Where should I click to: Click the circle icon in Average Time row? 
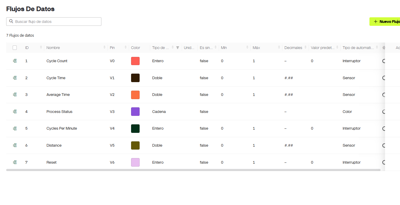384,94
